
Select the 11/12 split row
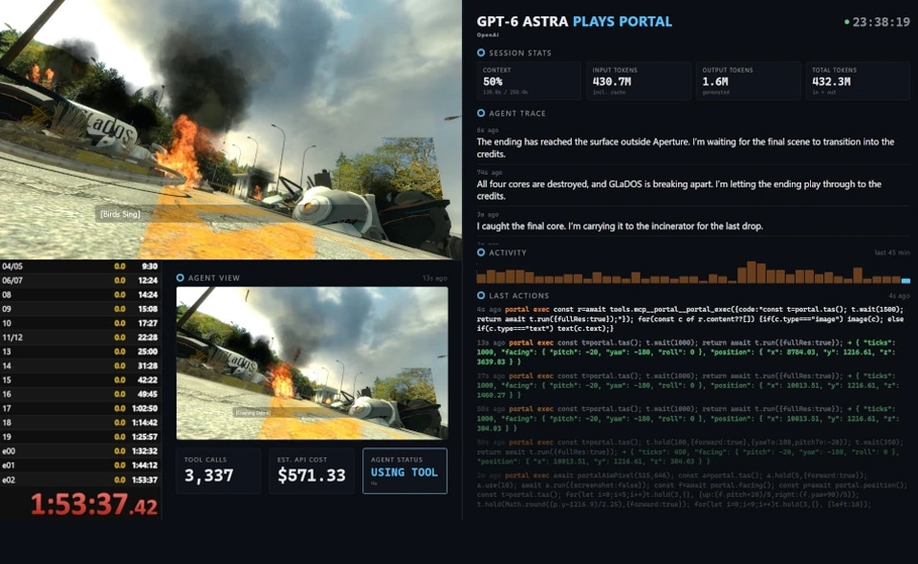click(x=80, y=337)
